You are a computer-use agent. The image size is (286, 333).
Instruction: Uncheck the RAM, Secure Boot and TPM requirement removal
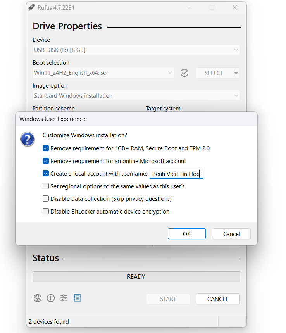(x=46, y=148)
